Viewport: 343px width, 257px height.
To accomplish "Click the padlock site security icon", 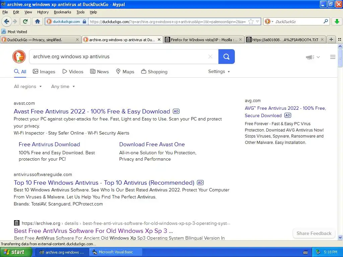I will (x=84, y=21).
